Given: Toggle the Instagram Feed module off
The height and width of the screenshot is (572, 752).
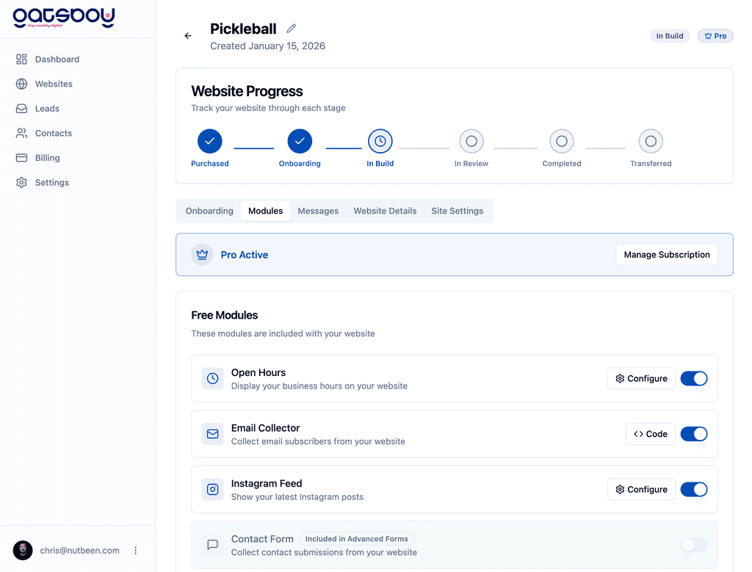Looking at the screenshot, I should click(x=693, y=489).
